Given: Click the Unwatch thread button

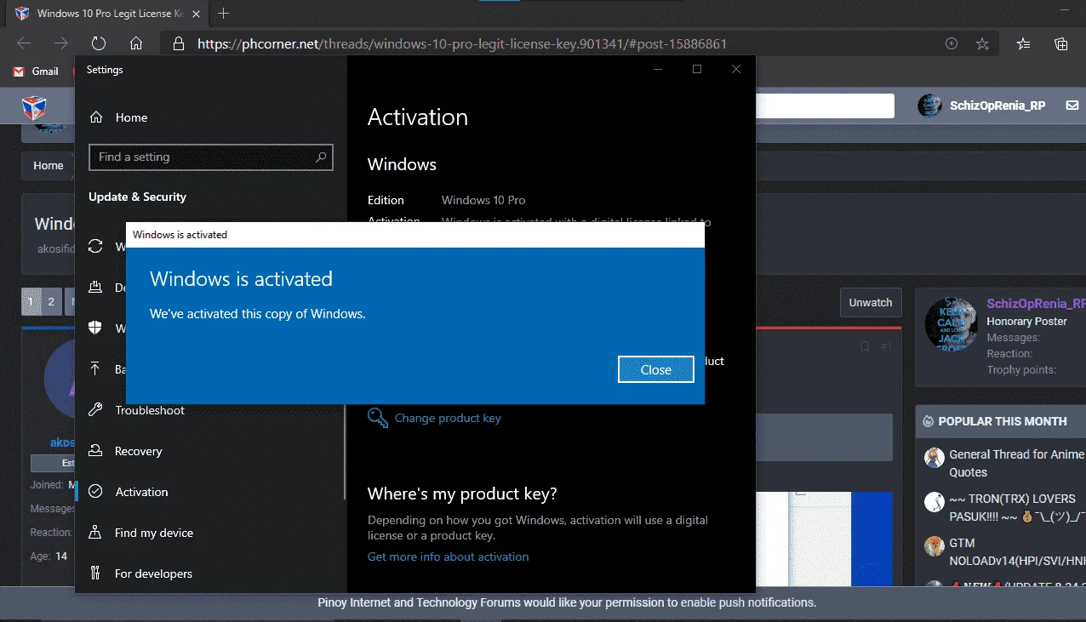Looking at the screenshot, I should [871, 302].
